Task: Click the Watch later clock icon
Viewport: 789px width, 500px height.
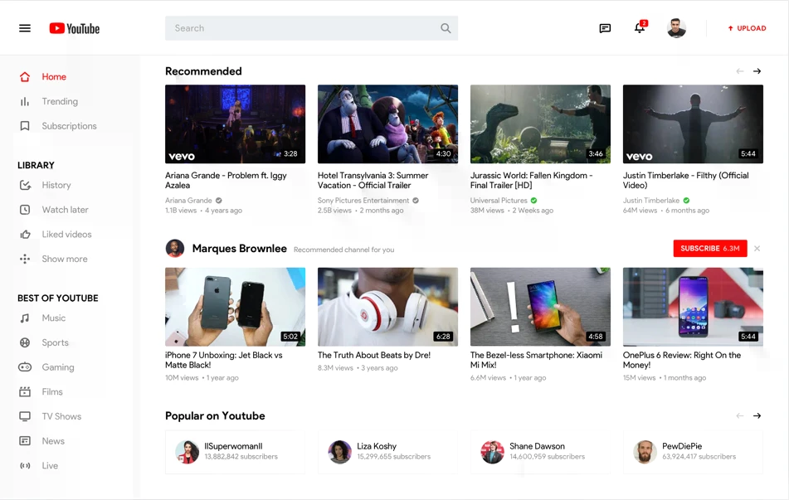Action: tap(25, 210)
